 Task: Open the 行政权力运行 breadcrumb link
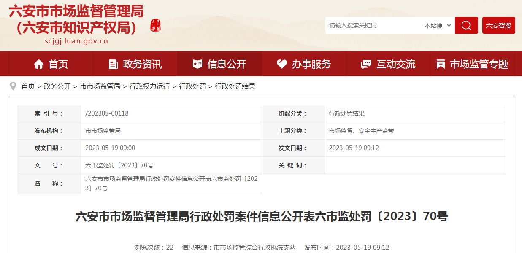(149, 86)
